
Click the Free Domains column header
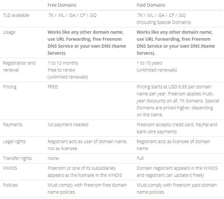pos(62,5)
